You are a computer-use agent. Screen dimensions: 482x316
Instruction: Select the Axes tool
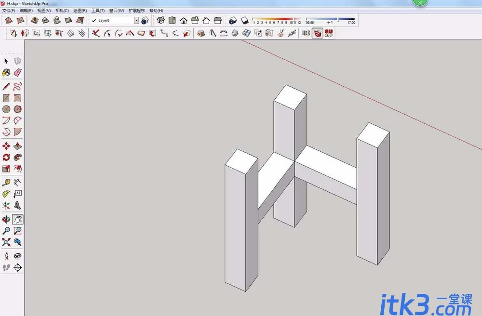coord(6,205)
